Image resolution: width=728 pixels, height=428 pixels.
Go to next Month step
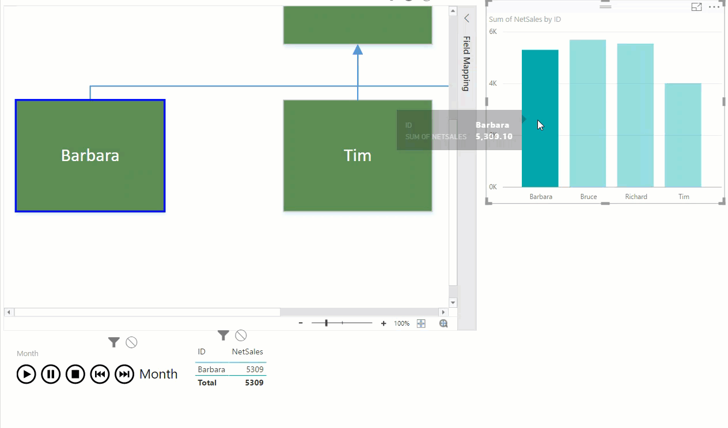pos(124,374)
